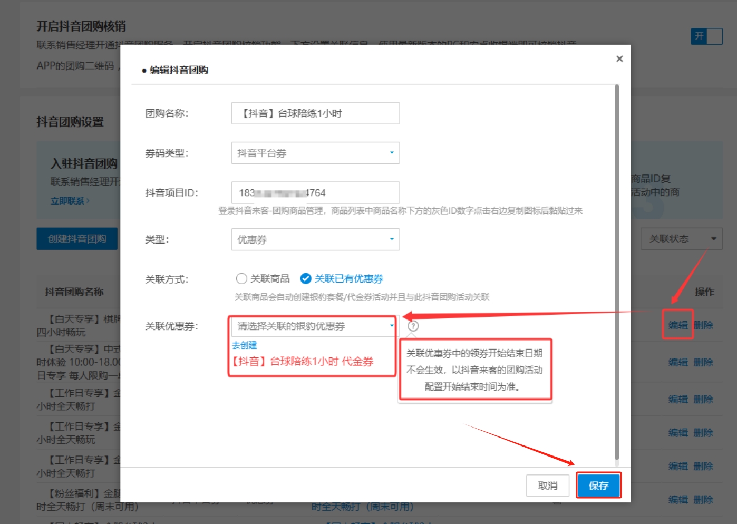
Task: Select the 关联商品 radio option
Action: 263,278
